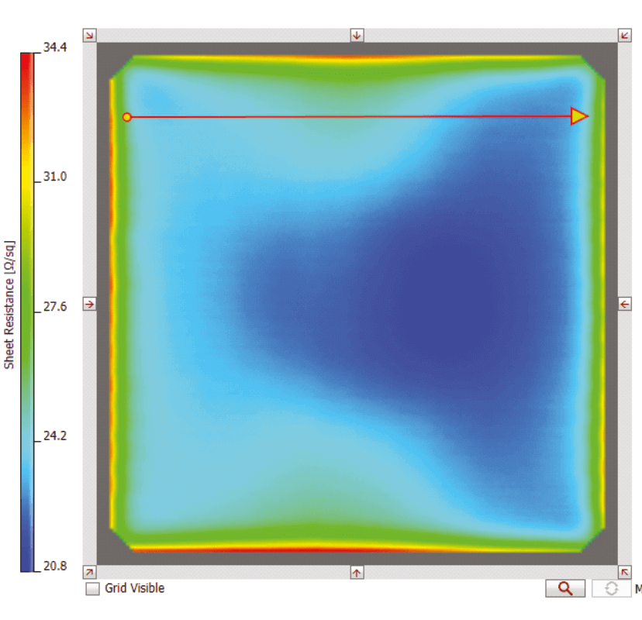Click the right-edge left-pointing arrow icon
This screenshot has width=642, height=620.
[625, 304]
